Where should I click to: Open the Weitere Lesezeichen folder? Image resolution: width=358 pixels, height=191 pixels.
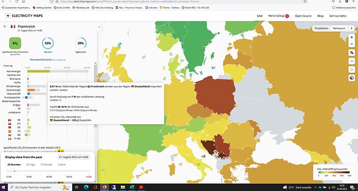[344, 8]
